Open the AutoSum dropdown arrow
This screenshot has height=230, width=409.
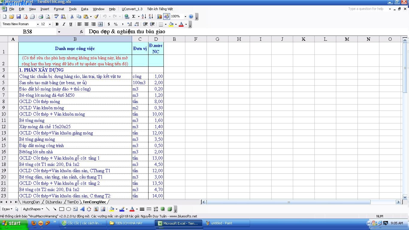[139, 16]
